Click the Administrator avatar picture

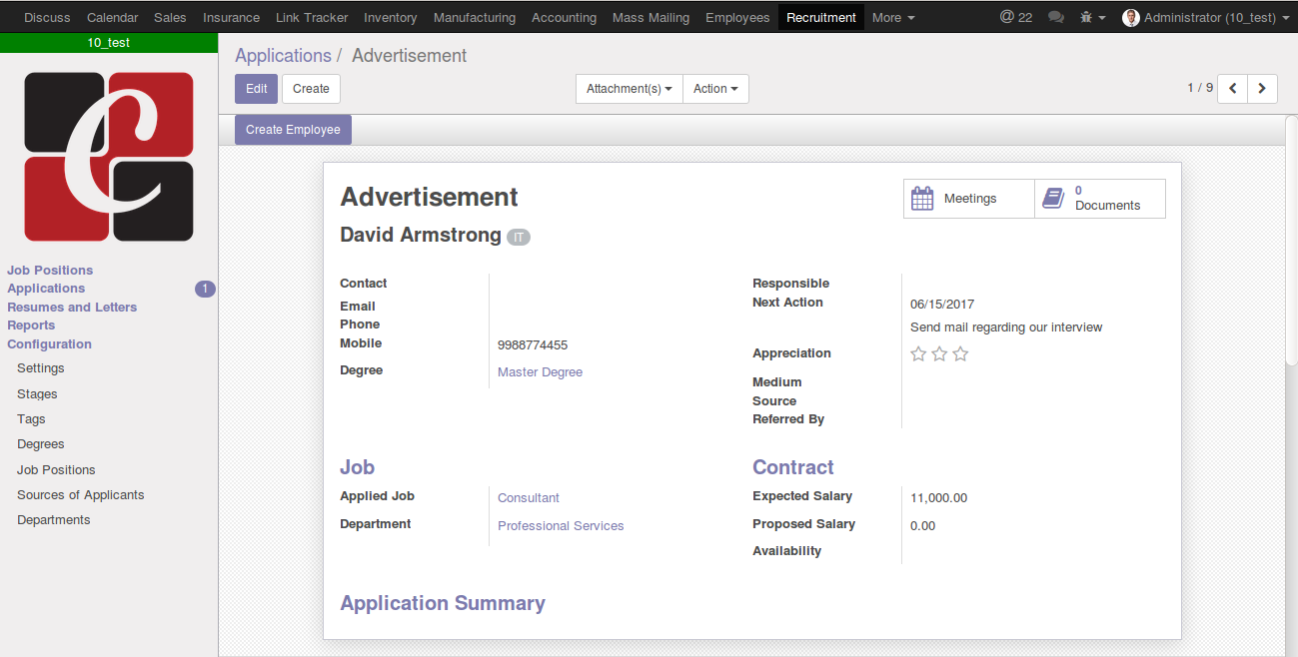[1131, 18]
